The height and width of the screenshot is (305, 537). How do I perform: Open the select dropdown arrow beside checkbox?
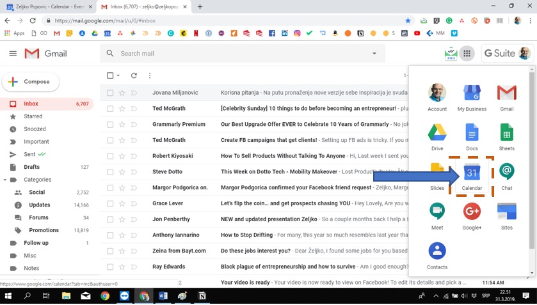tap(118, 75)
